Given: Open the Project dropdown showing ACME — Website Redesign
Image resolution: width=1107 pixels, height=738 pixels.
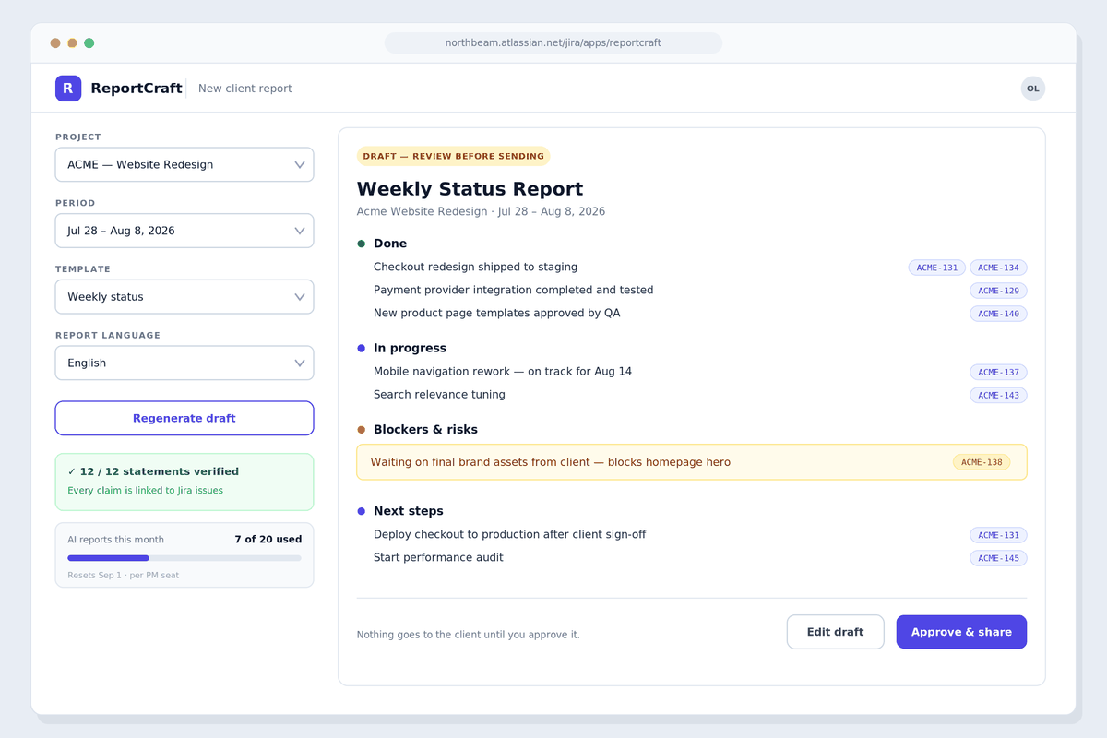Looking at the screenshot, I should click(184, 164).
